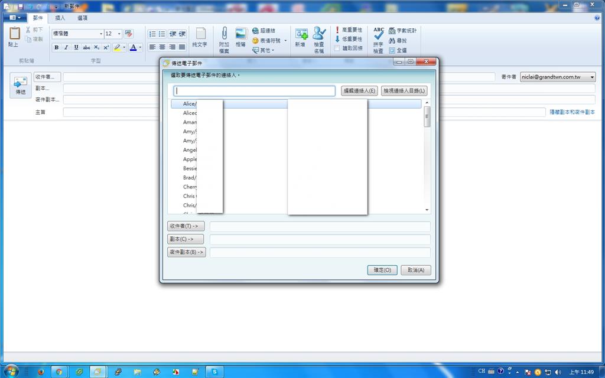Click 全選 select all
The image size is (605, 378).
click(x=398, y=50)
